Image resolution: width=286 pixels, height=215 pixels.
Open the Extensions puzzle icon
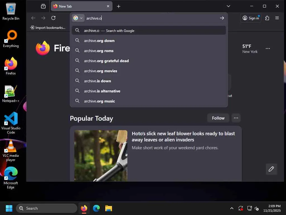267,18
